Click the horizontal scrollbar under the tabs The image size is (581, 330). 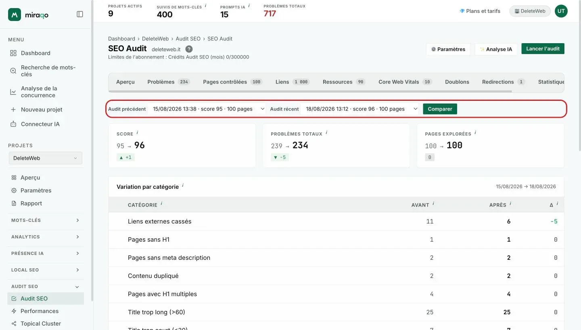click(x=311, y=92)
